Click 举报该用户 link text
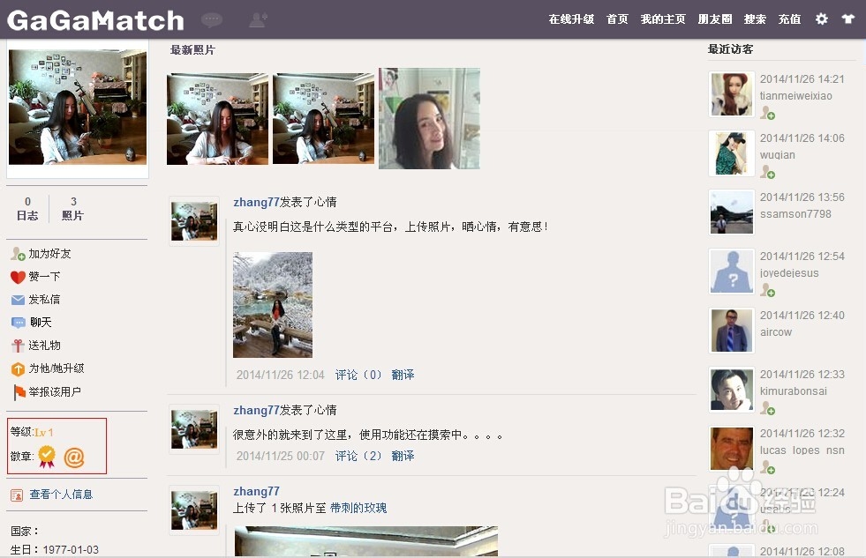The height and width of the screenshot is (558, 866). [55, 391]
